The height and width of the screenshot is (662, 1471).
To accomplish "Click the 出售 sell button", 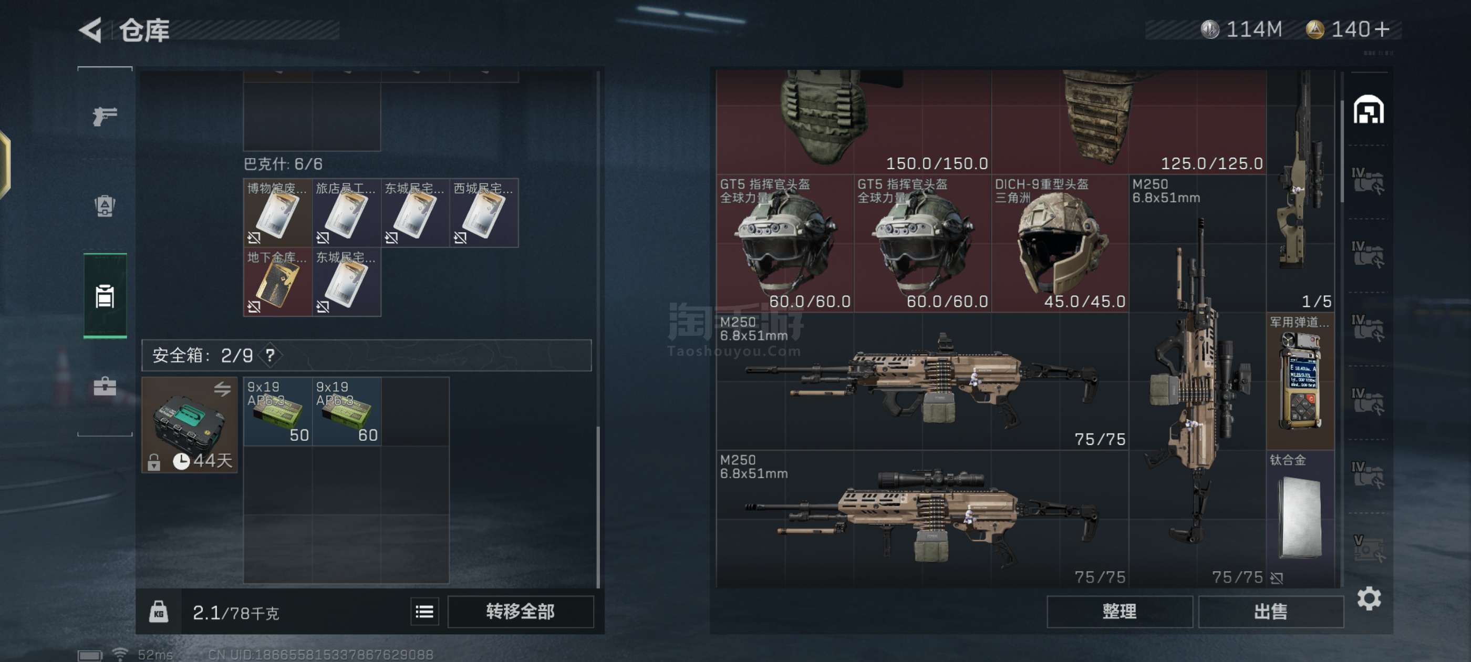I will pos(1270,612).
